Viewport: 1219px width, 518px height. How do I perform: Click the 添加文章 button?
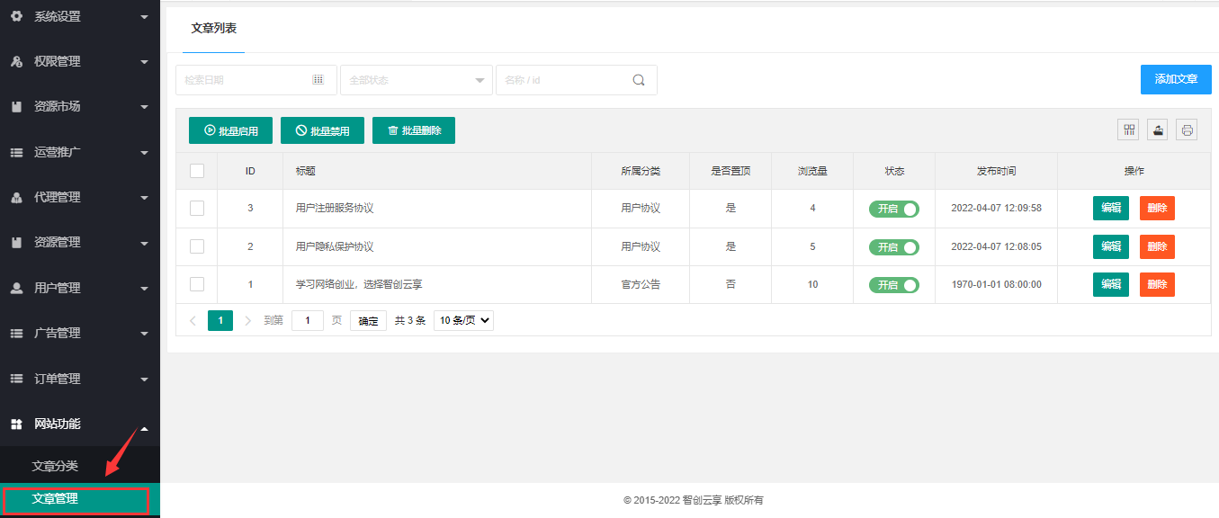tap(1176, 79)
